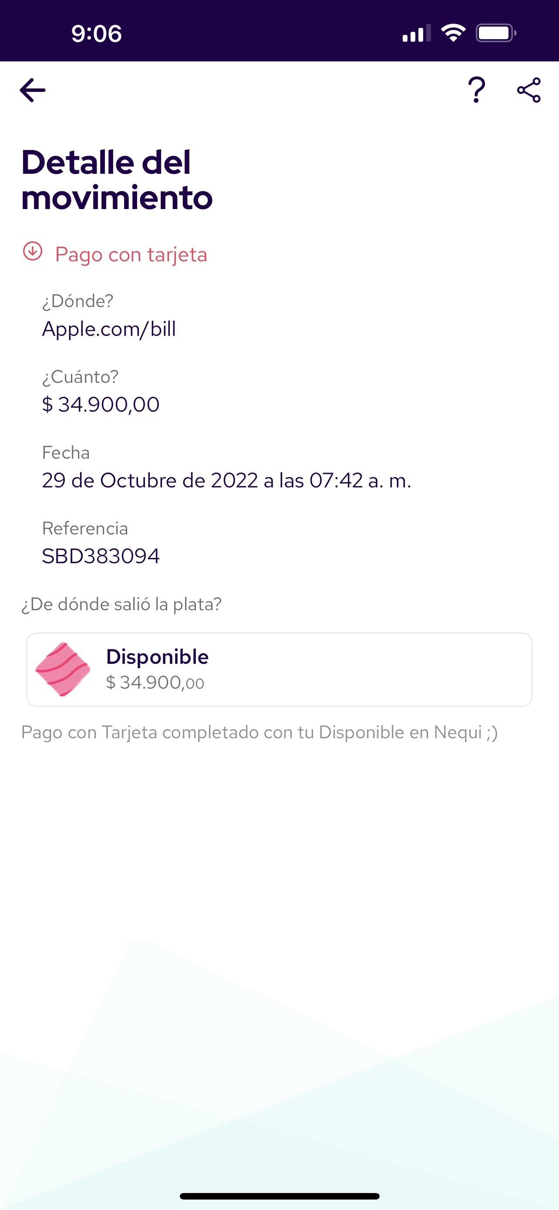Tap the Disponible amount $ 34.900,00 in card
This screenshot has width=559, height=1210.
coord(155,683)
